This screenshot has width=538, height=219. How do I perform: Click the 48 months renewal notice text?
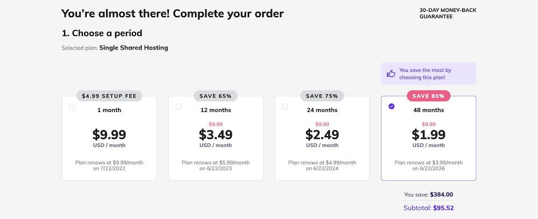[x=429, y=165]
